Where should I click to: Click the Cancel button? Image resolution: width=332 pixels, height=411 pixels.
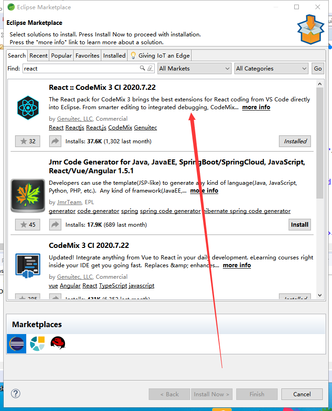(302, 394)
